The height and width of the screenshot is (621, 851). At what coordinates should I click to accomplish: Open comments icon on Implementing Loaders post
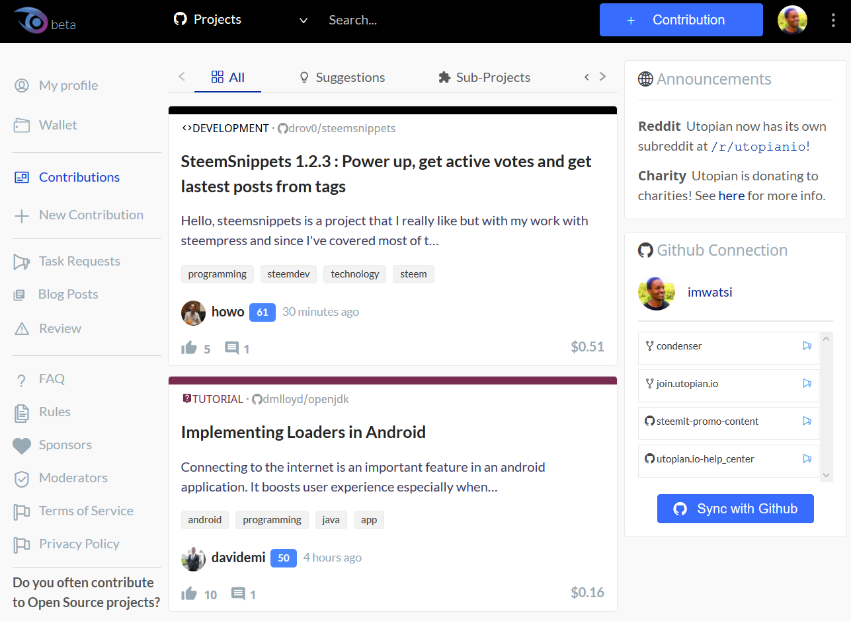click(x=238, y=594)
